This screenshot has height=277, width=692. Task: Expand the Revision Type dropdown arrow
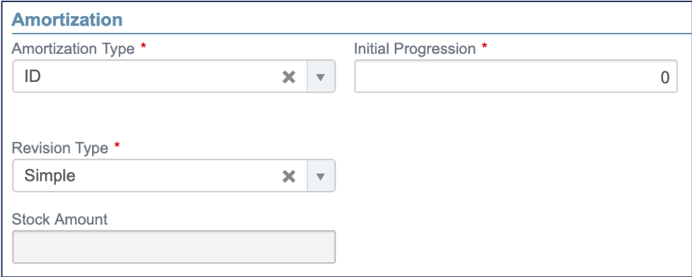pos(321,177)
